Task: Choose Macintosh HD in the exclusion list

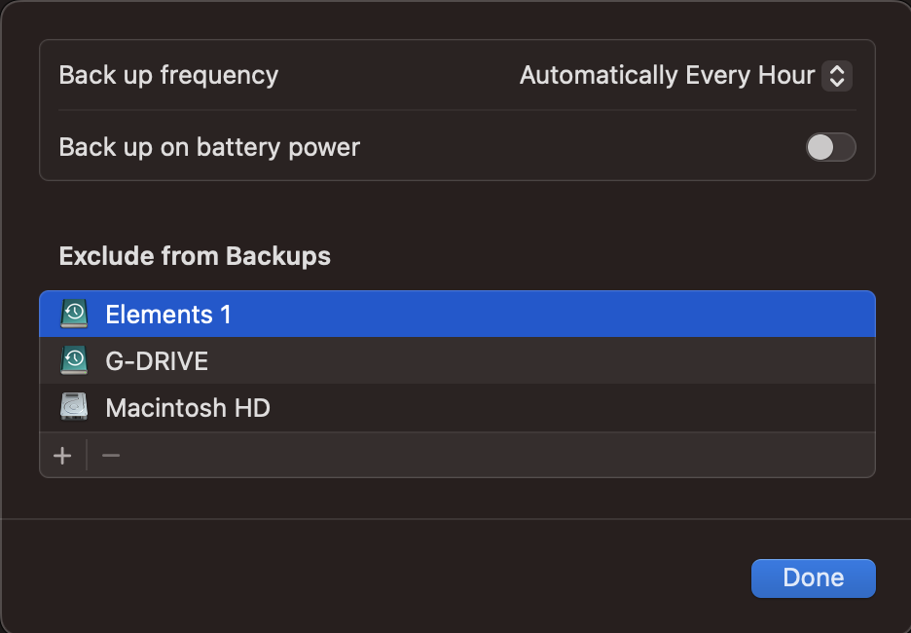Action: [188, 408]
